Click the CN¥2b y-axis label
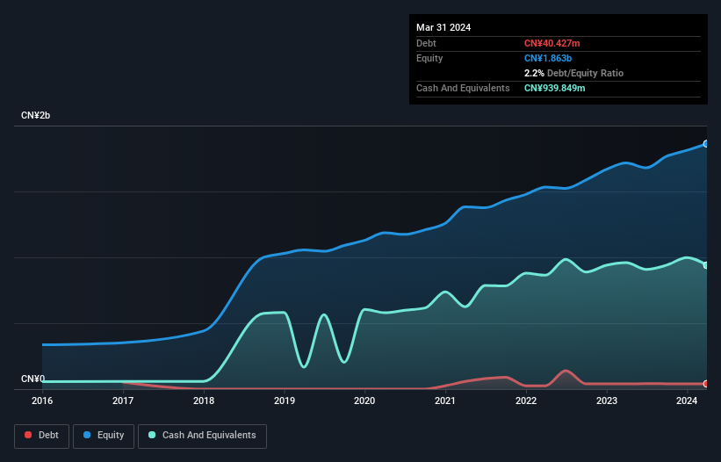721x462 pixels. click(35, 115)
